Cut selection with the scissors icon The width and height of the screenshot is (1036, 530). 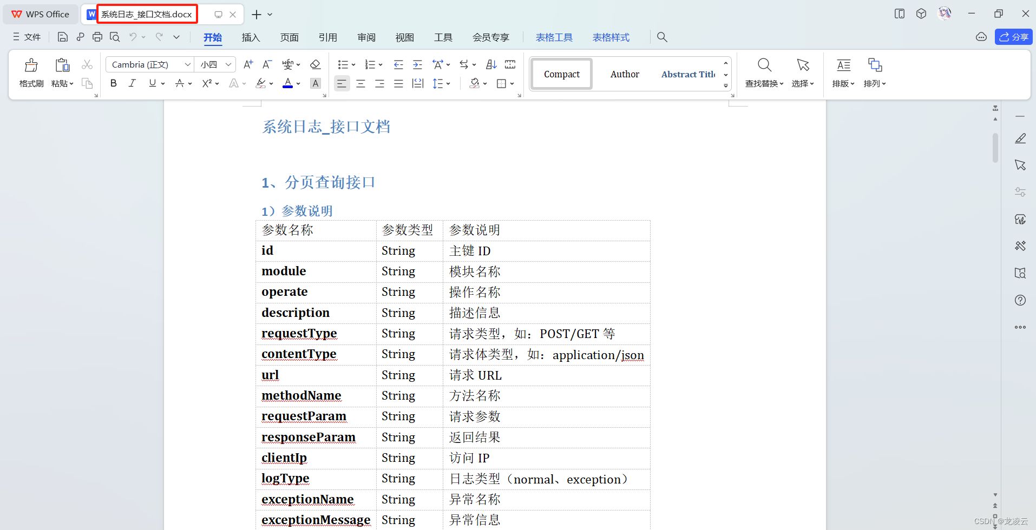coord(87,64)
